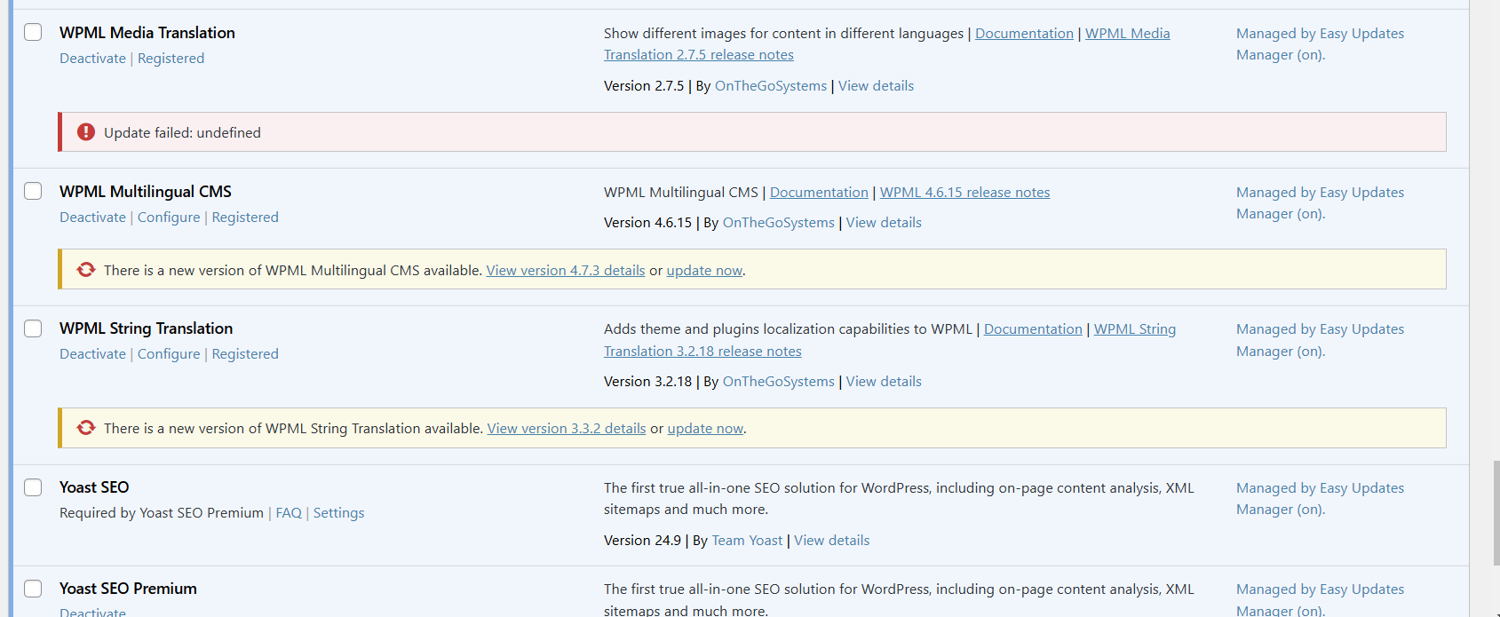Deactivate WPML Multilingual CMS plugin
Screen dimensions: 1500x617
click(x=92, y=218)
